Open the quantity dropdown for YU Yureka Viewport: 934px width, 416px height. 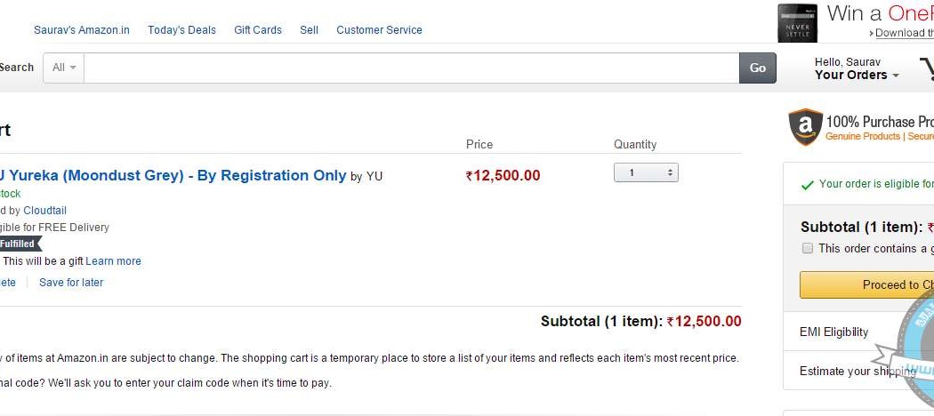coord(646,172)
